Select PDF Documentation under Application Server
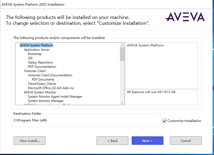 42,66
